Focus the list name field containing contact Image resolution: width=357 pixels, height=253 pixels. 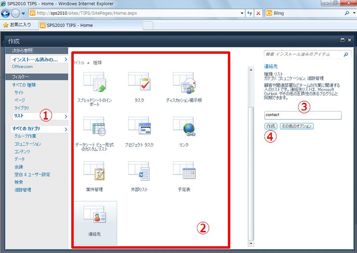tap(303, 115)
